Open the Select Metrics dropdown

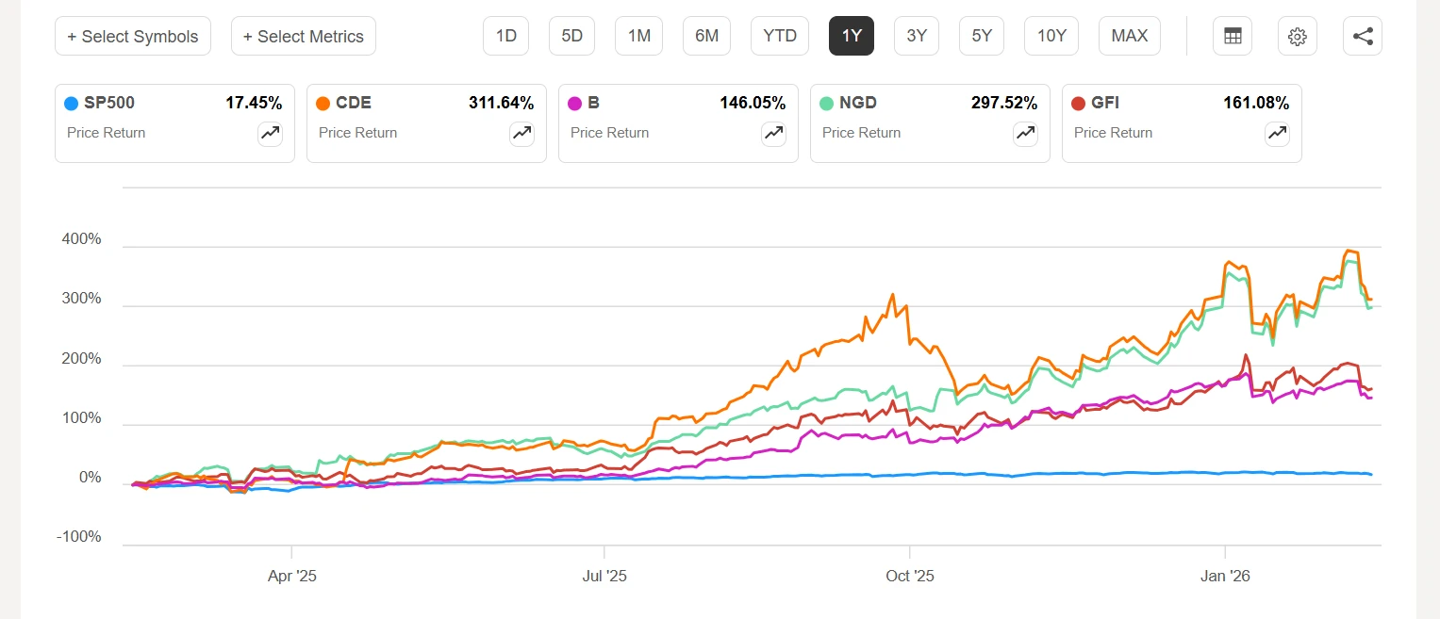[x=303, y=36]
